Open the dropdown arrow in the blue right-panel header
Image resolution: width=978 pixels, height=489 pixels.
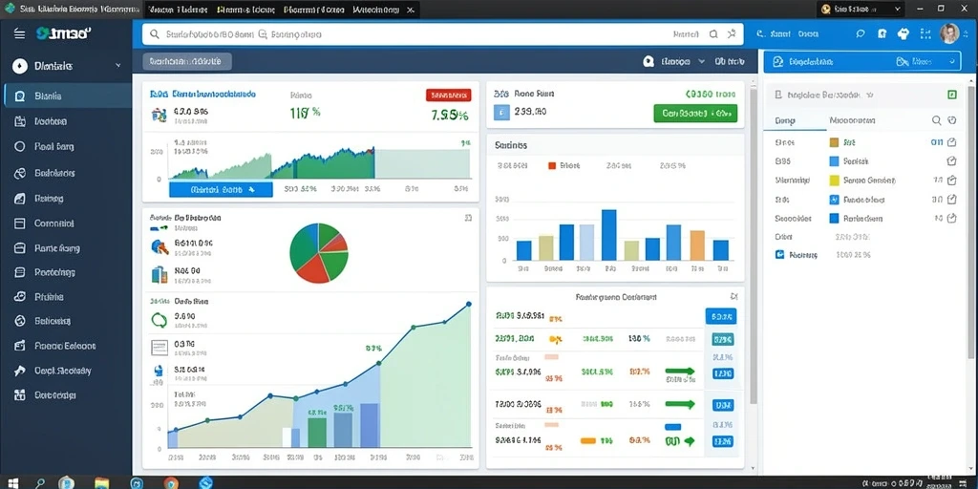(952, 62)
